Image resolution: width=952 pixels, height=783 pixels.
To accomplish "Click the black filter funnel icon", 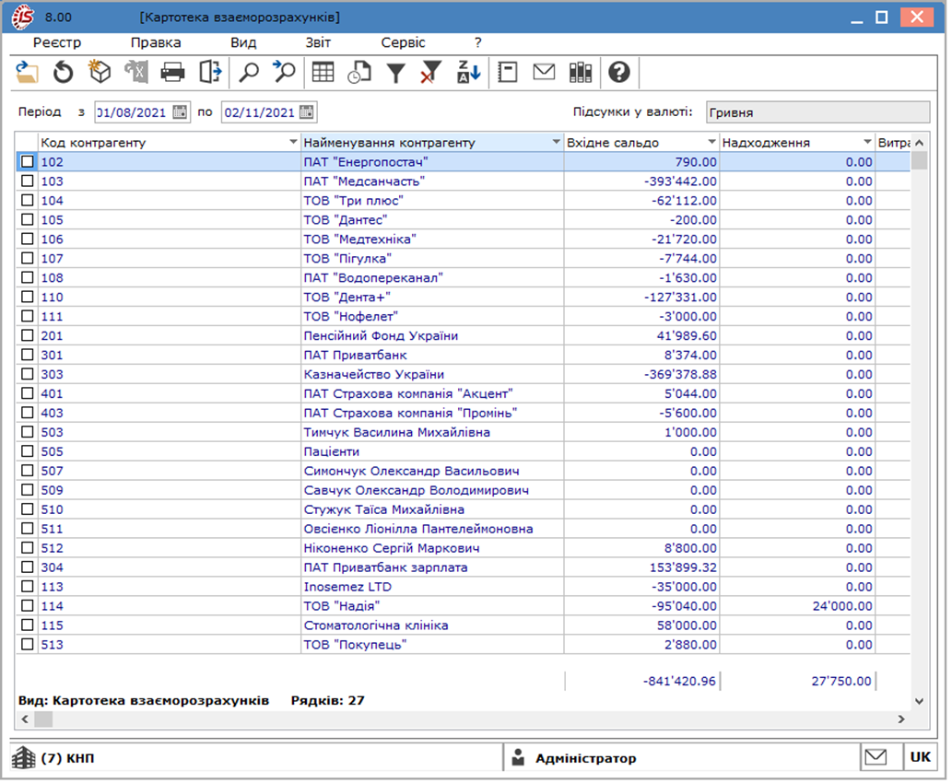I will (x=396, y=73).
